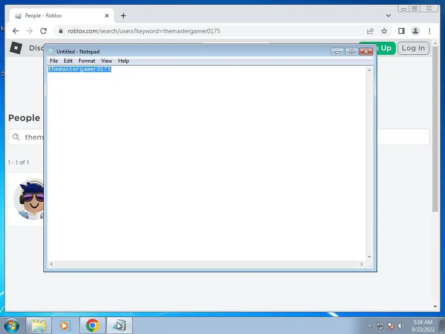Maximize the Notepad window
The image size is (445, 334).
coord(352,52)
